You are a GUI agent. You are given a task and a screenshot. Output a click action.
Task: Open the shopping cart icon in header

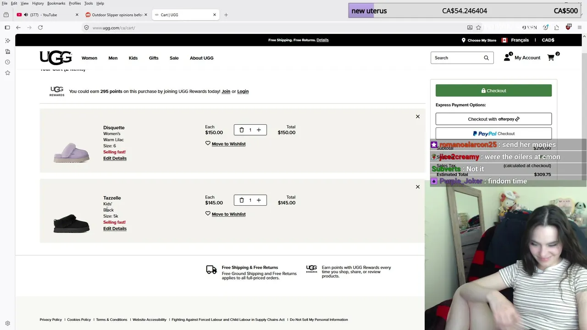coord(551,58)
